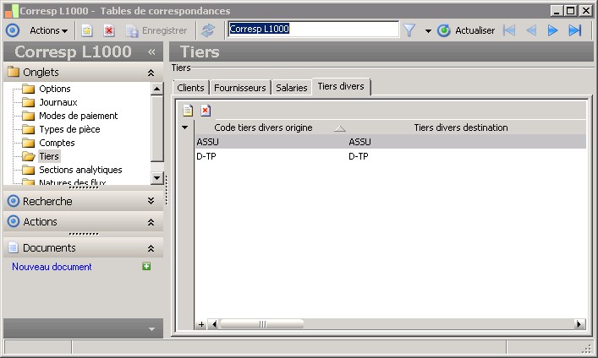598x358 pixels.
Task: Click the grid horizontal scrollbar thumb
Action: [x=262, y=324]
